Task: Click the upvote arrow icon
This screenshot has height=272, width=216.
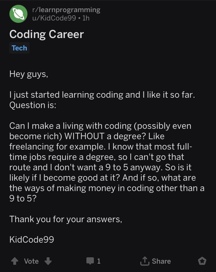Action: 15,261
